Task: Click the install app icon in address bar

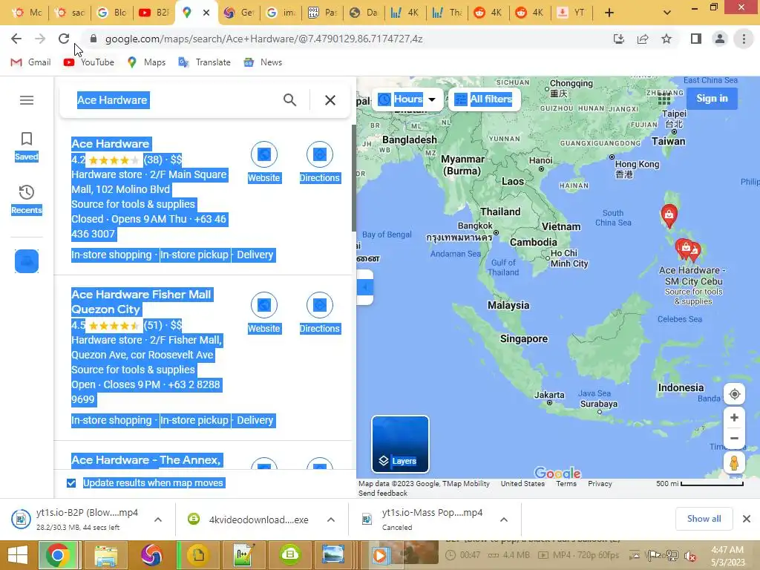Action: point(618,39)
